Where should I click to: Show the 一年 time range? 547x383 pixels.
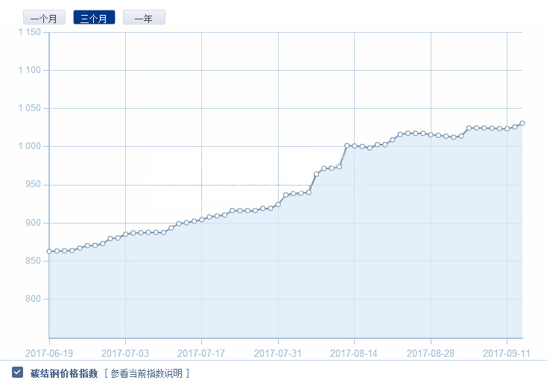(x=144, y=18)
